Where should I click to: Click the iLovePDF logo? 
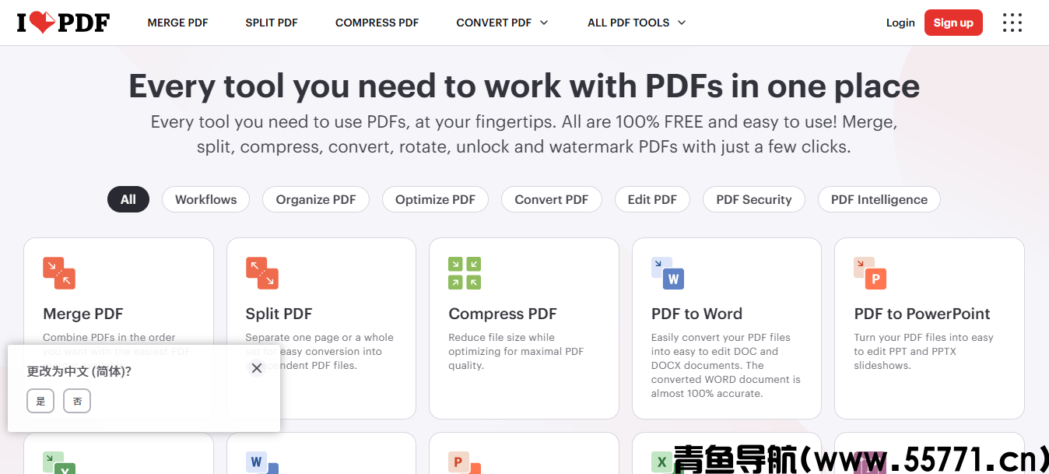click(63, 23)
